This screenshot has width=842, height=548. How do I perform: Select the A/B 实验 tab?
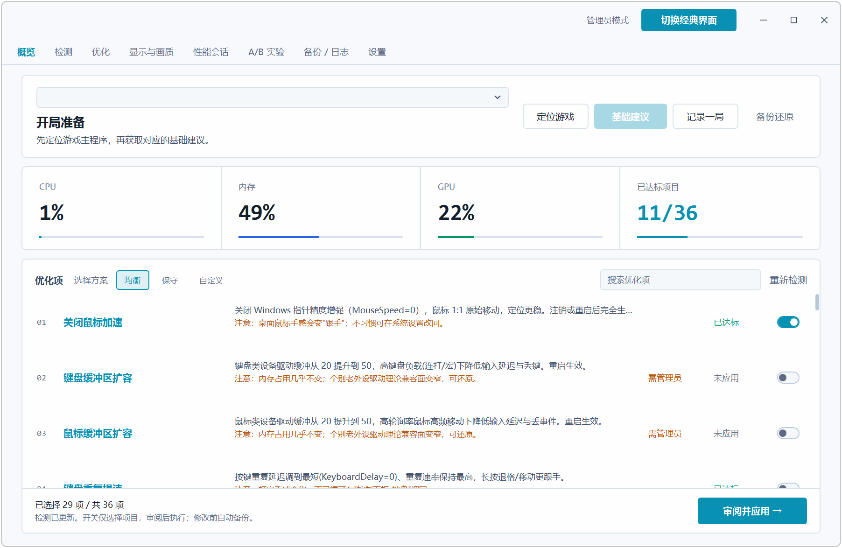(x=267, y=52)
